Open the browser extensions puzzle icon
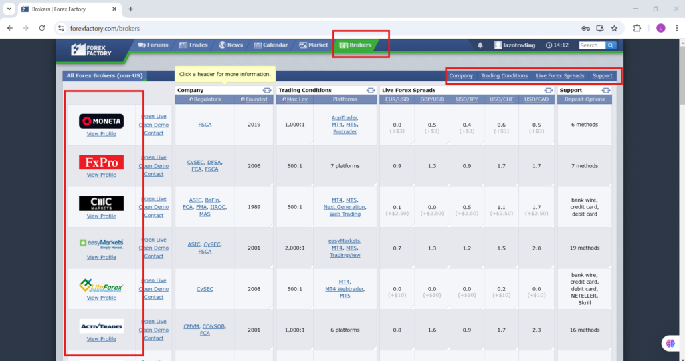 [x=637, y=28]
